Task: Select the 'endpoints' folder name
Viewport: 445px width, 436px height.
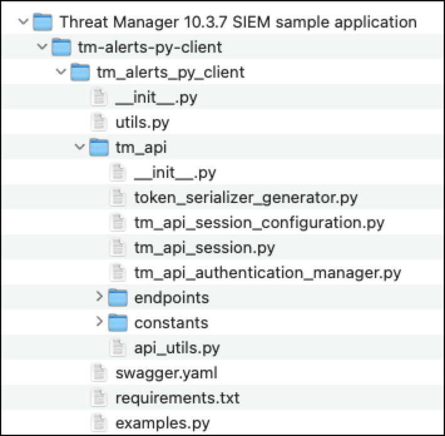Action: point(172,298)
